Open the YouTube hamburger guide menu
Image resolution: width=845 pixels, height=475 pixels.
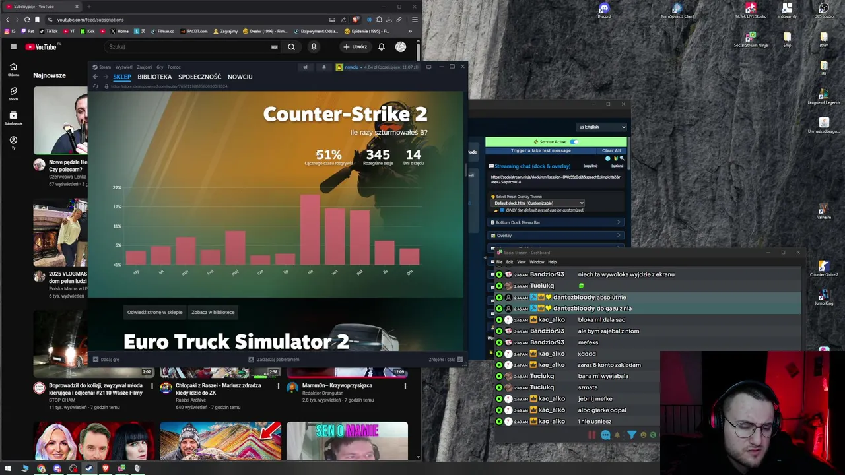[13, 47]
